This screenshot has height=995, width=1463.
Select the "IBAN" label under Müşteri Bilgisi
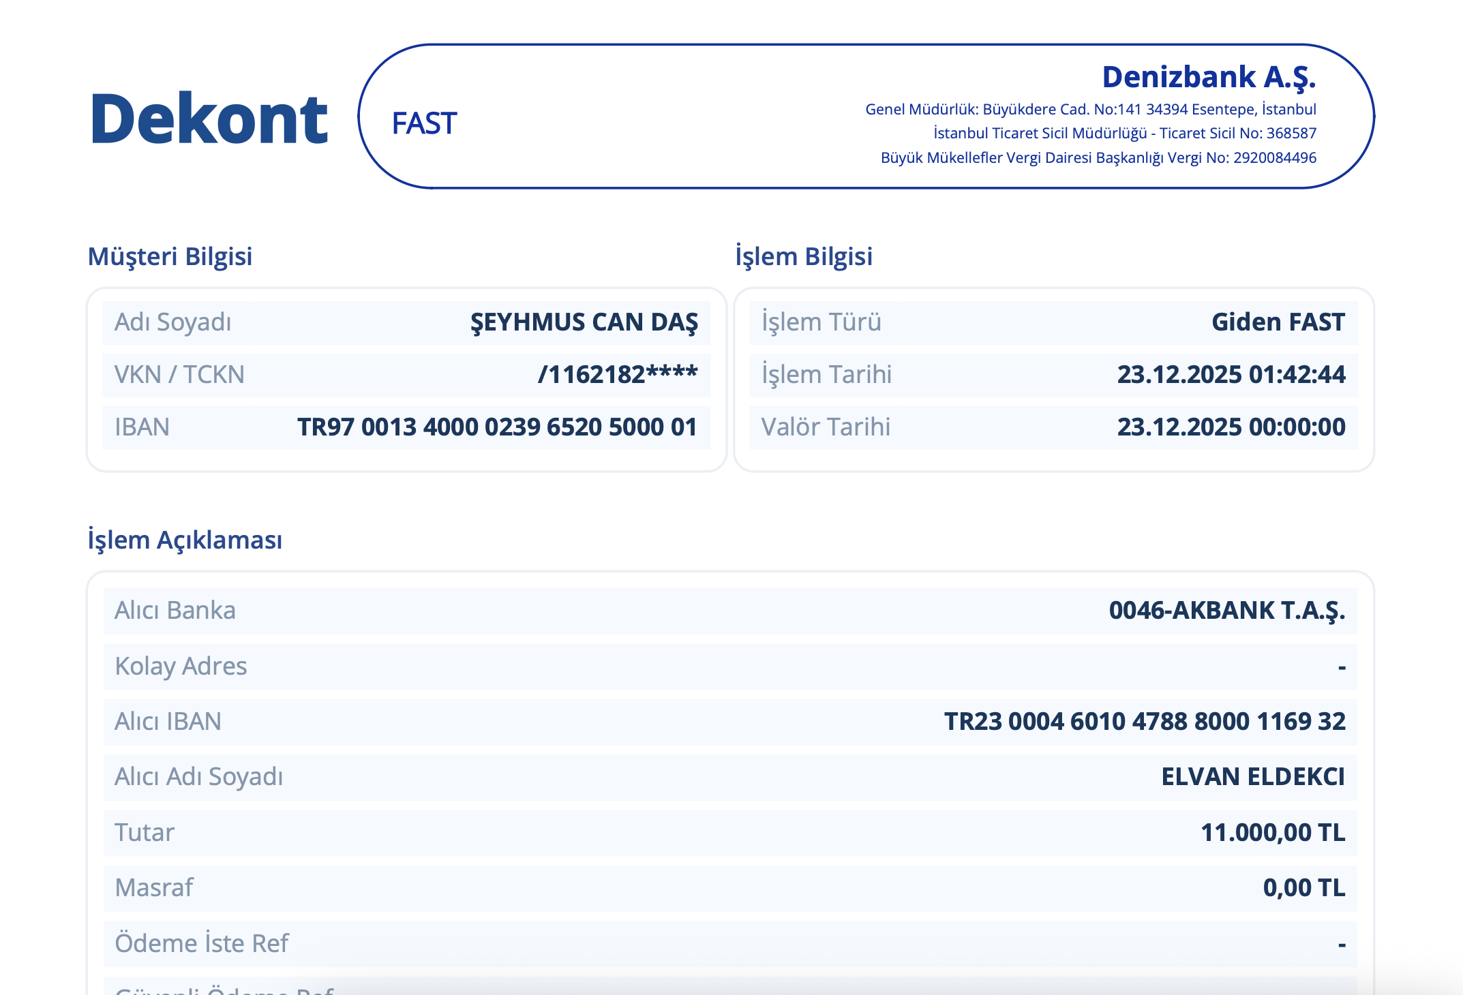(142, 427)
